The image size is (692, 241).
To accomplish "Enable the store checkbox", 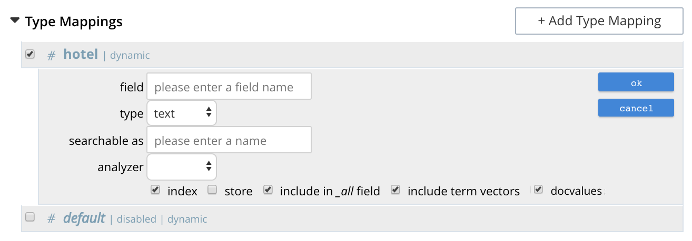I will click(212, 190).
